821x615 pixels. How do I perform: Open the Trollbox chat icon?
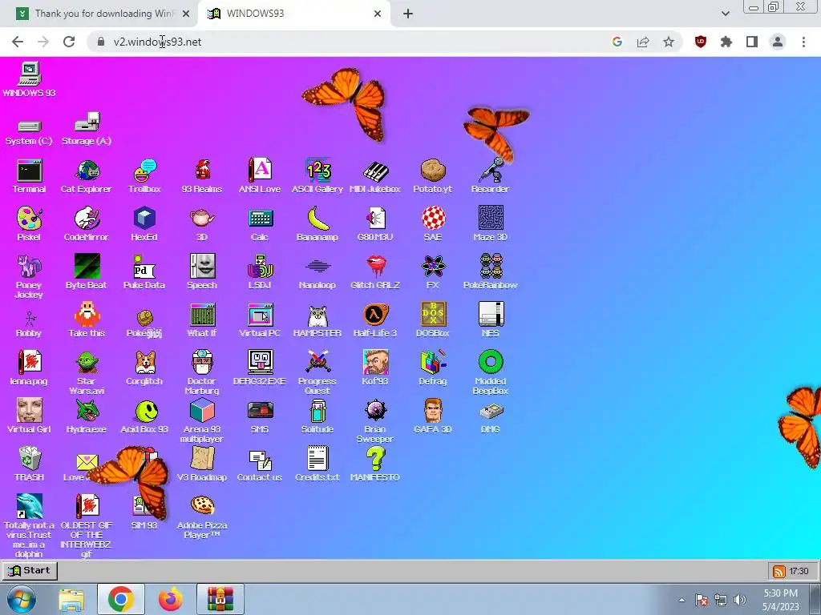(x=144, y=176)
